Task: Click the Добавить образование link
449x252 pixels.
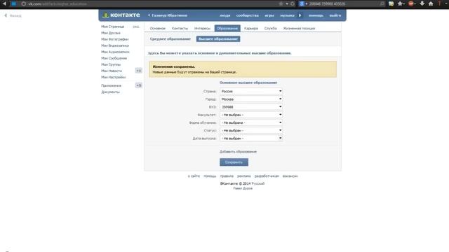Action: tap(238, 152)
